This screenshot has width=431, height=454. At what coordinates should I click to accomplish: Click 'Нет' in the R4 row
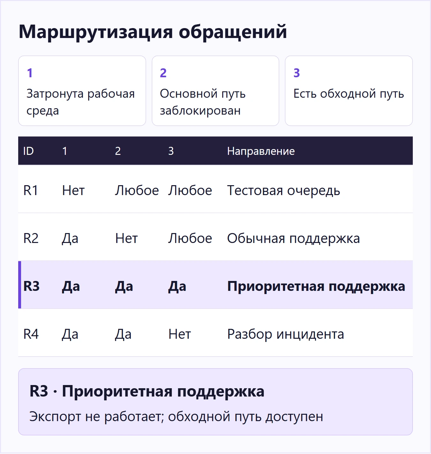coord(180,334)
